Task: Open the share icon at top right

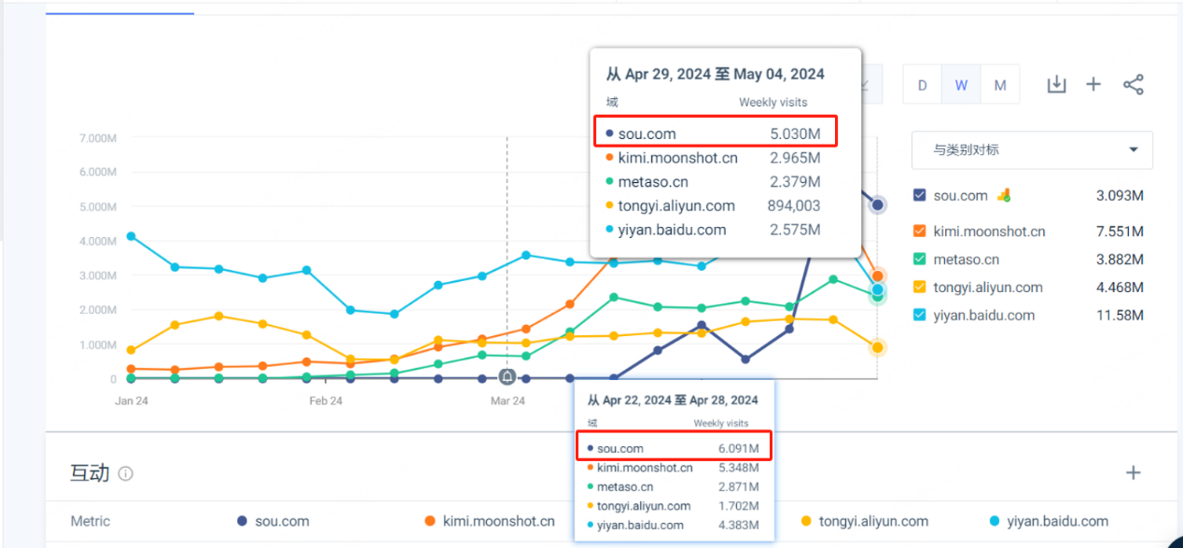Action: (x=1134, y=85)
